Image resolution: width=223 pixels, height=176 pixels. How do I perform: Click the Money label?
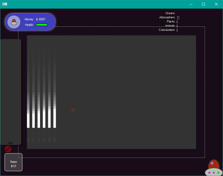coord(29,19)
